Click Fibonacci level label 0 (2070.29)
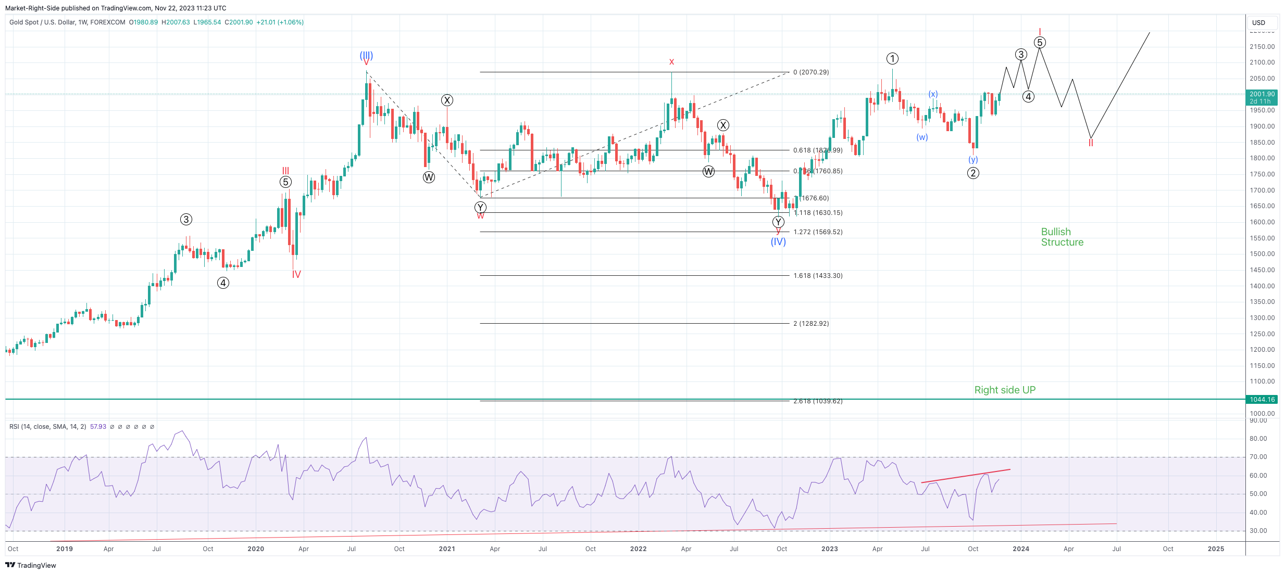This screenshot has width=1285, height=574. point(811,72)
